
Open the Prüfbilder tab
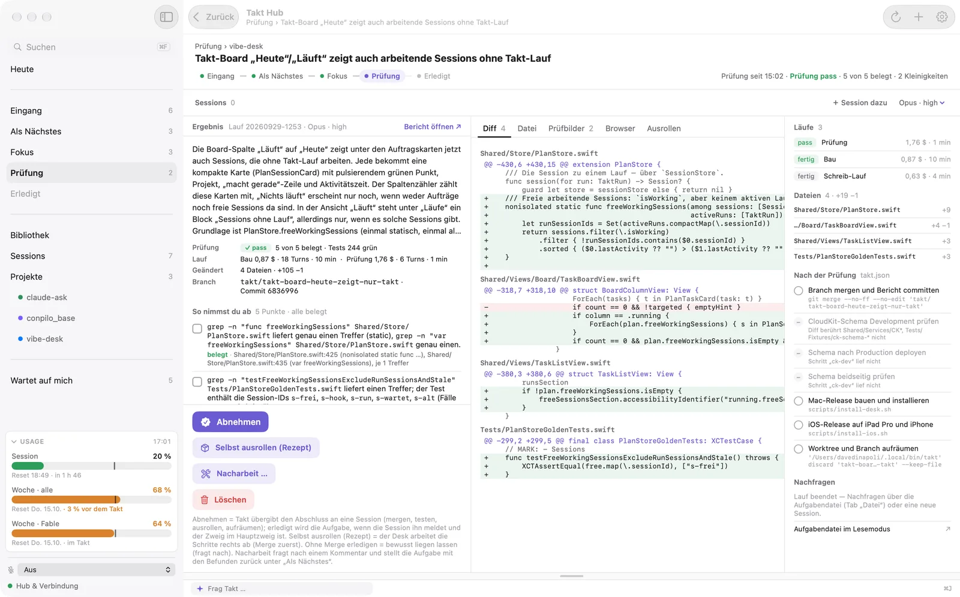point(571,128)
